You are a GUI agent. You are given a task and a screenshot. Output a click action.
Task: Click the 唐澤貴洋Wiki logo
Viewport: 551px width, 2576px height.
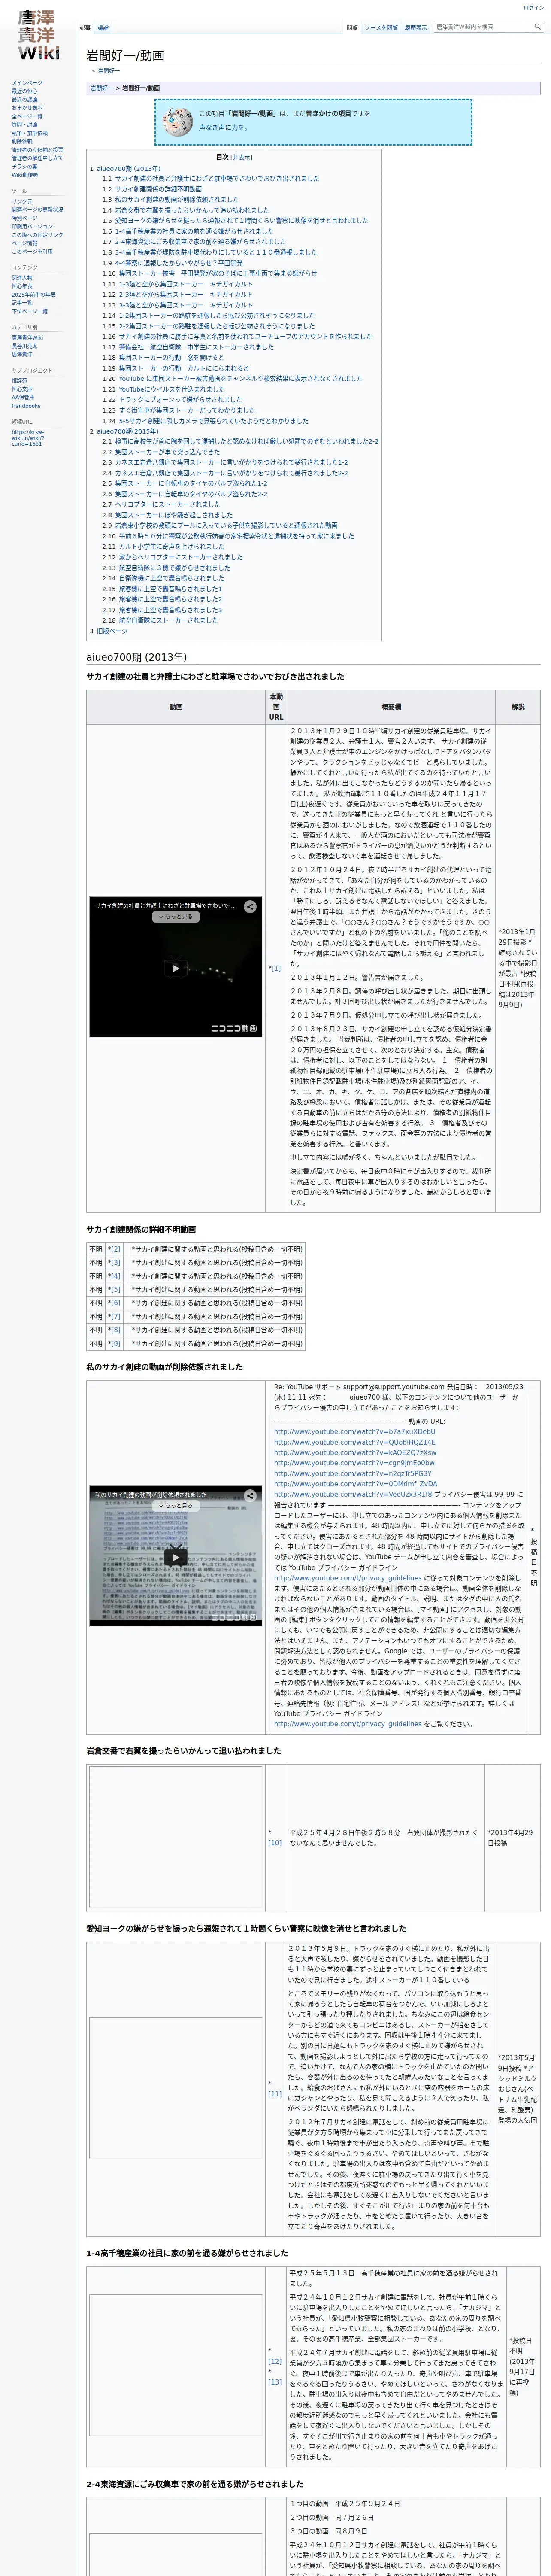(38, 36)
